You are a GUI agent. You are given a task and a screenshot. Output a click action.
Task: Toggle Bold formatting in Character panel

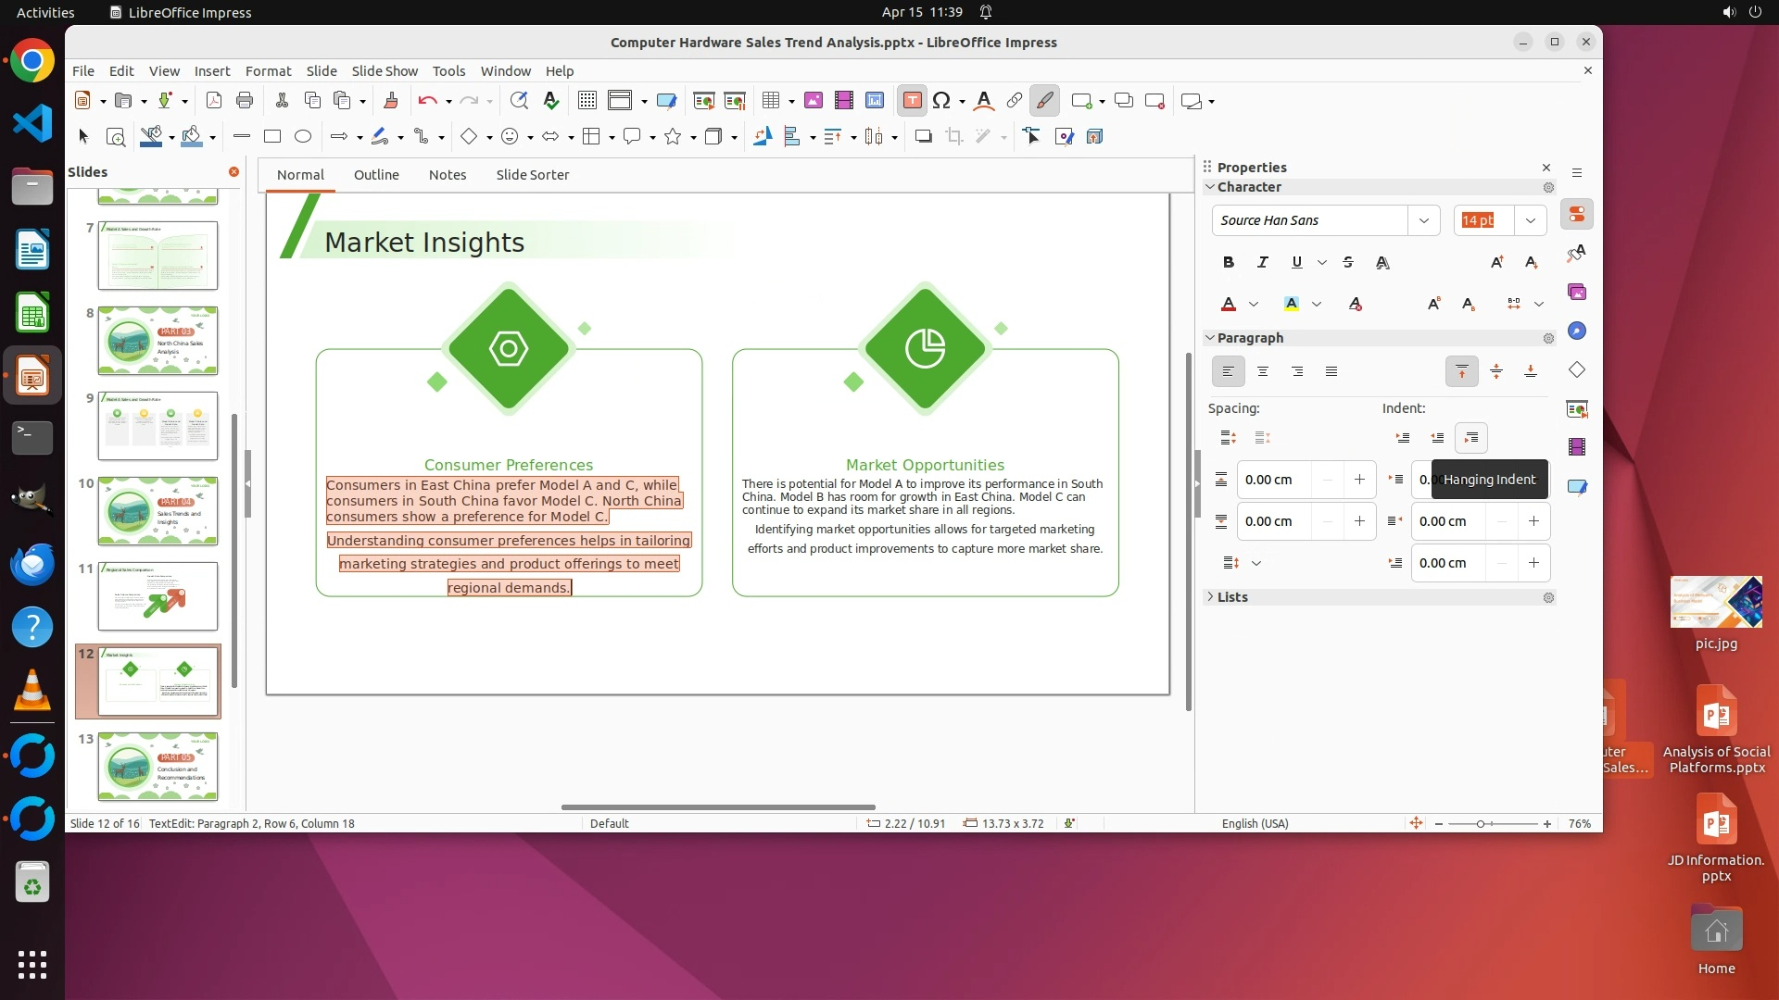click(x=1228, y=263)
